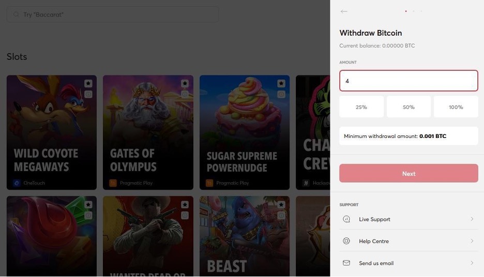
Task: Favorite the Wanted Dead game with star
Action: click(x=185, y=205)
